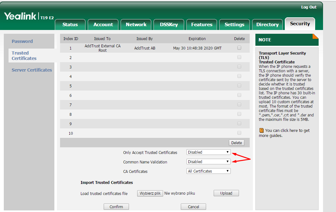This screenshot has width=336, height=212.
Task: Open the Directory tab
Action: (x=267, y=25)
